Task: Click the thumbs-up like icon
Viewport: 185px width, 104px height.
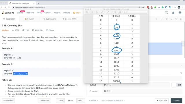Action: (13, 30)
